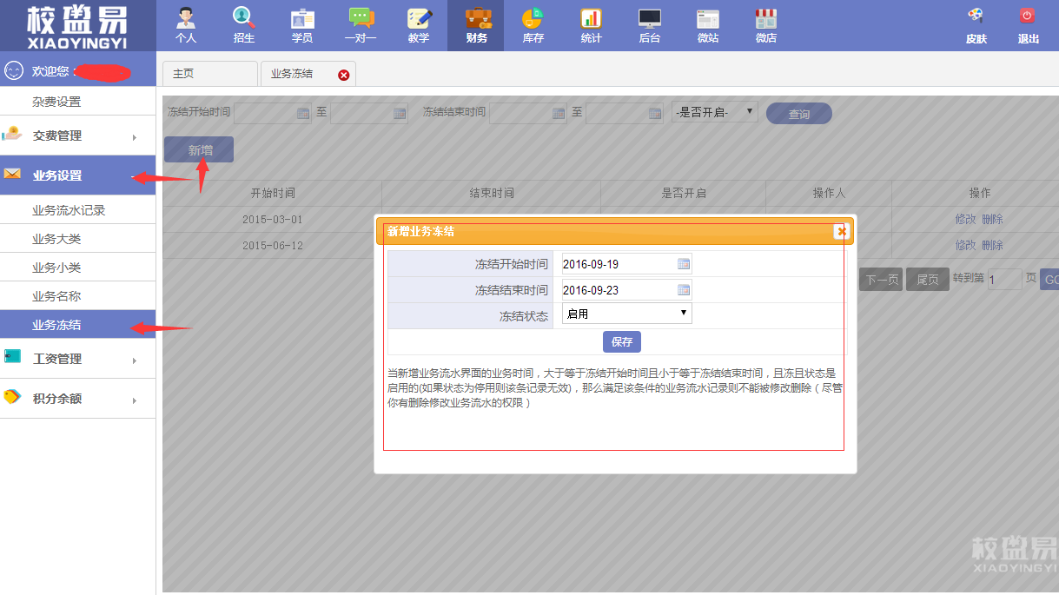This screenshot has width=1059, height=595.
Task: Open the 招生 module icon
Action: tap(244, 19)
